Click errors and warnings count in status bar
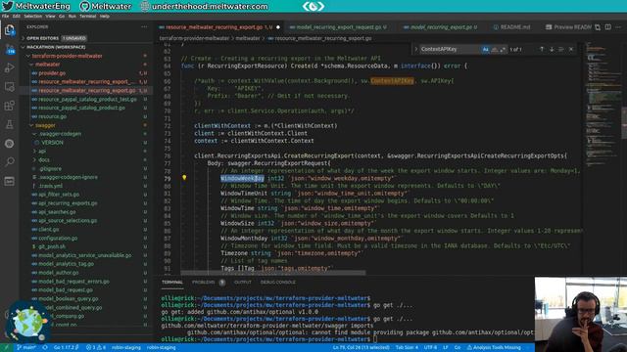 tap(96, 348)
